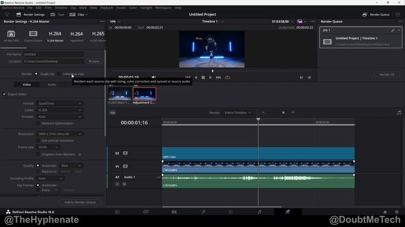Toggle the Render Settings panel button
The height and width of the screenshot is (227, 405).
30,15
